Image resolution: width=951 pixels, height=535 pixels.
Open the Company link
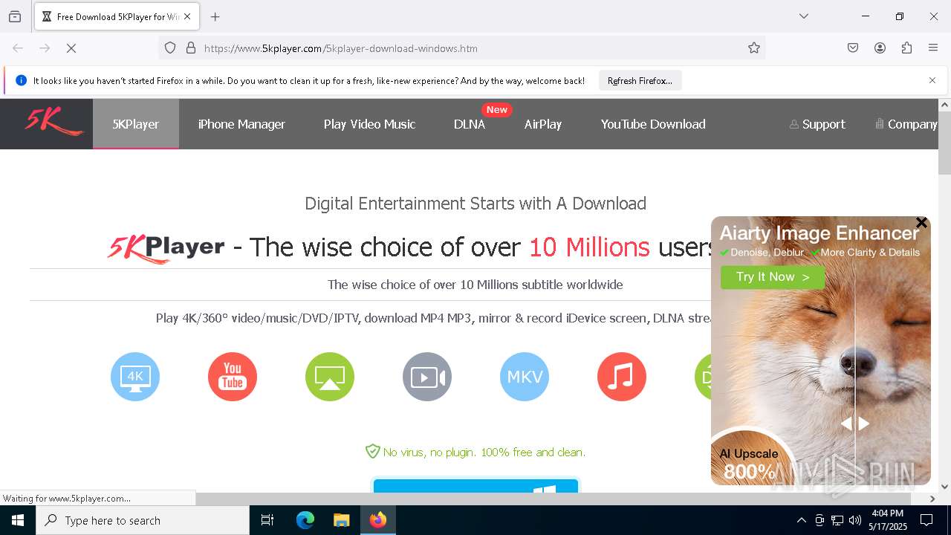[x=906, y=124]
